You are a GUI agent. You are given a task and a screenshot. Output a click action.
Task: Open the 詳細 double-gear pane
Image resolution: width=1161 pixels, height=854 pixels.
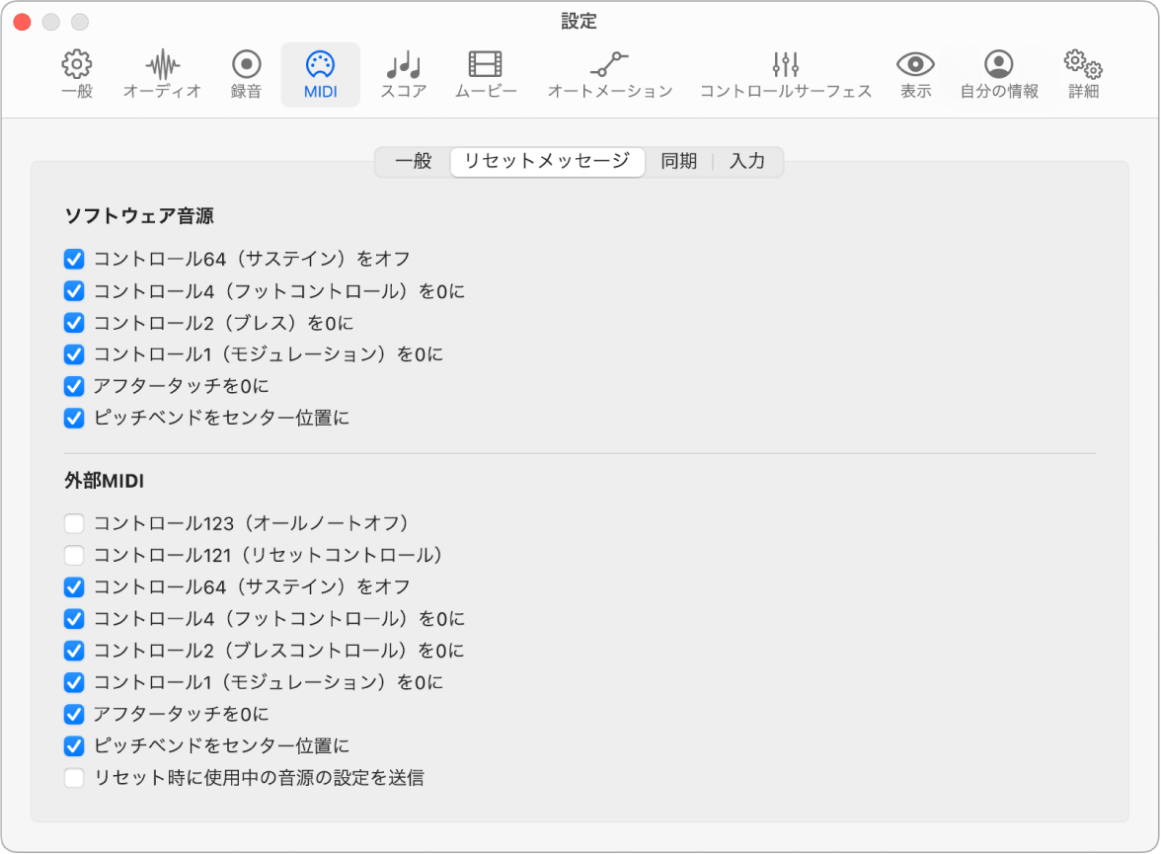(1083, 75)
